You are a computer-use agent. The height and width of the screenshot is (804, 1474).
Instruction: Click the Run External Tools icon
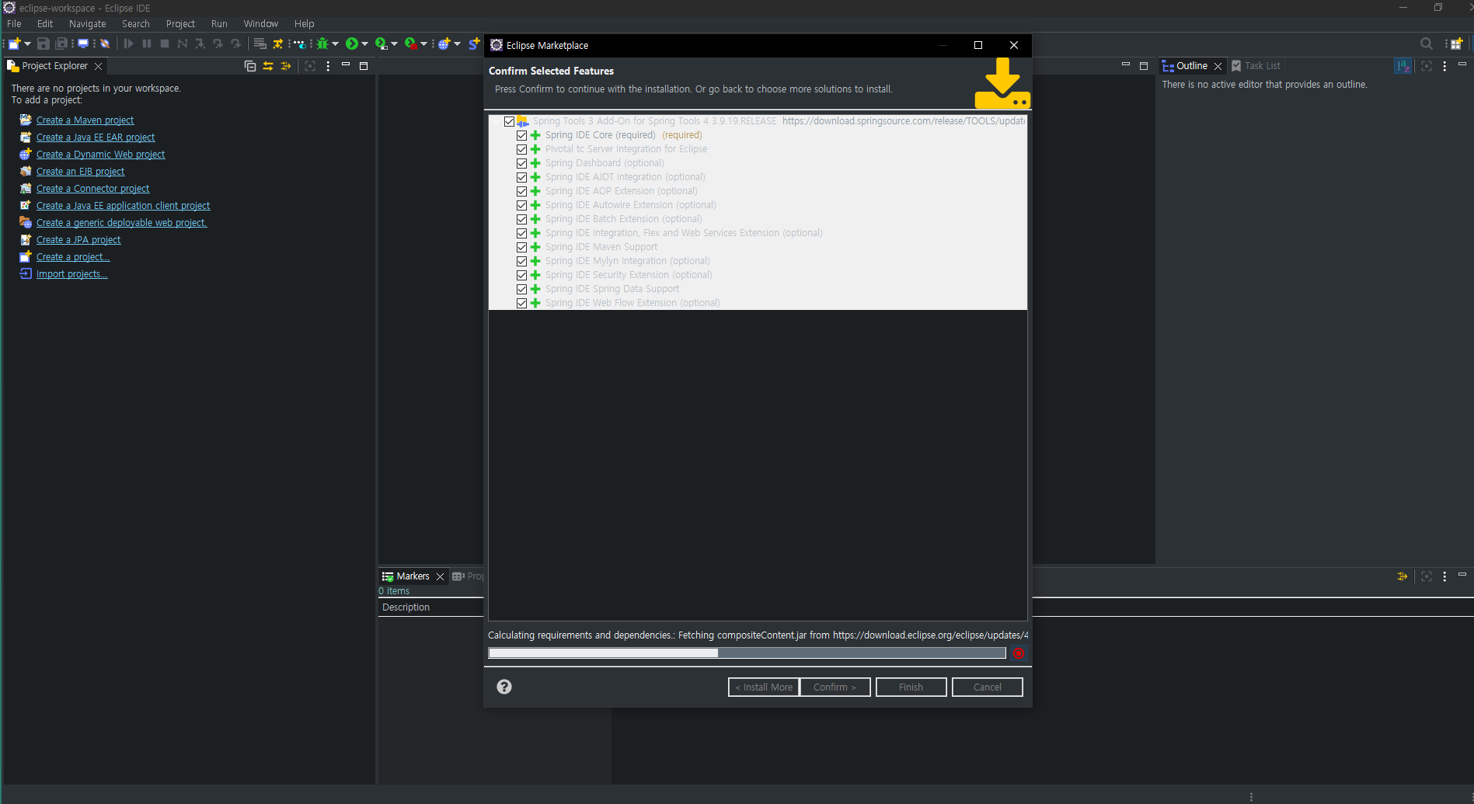click(411, 44)
